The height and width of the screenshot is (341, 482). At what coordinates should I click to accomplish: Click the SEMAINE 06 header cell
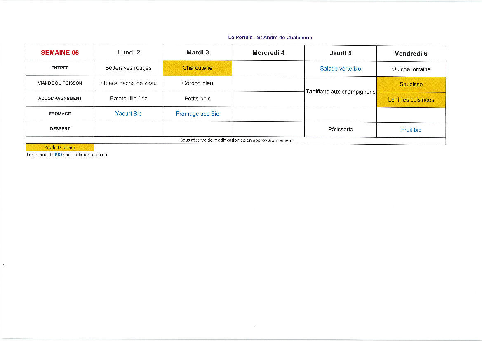pos(60,53)
